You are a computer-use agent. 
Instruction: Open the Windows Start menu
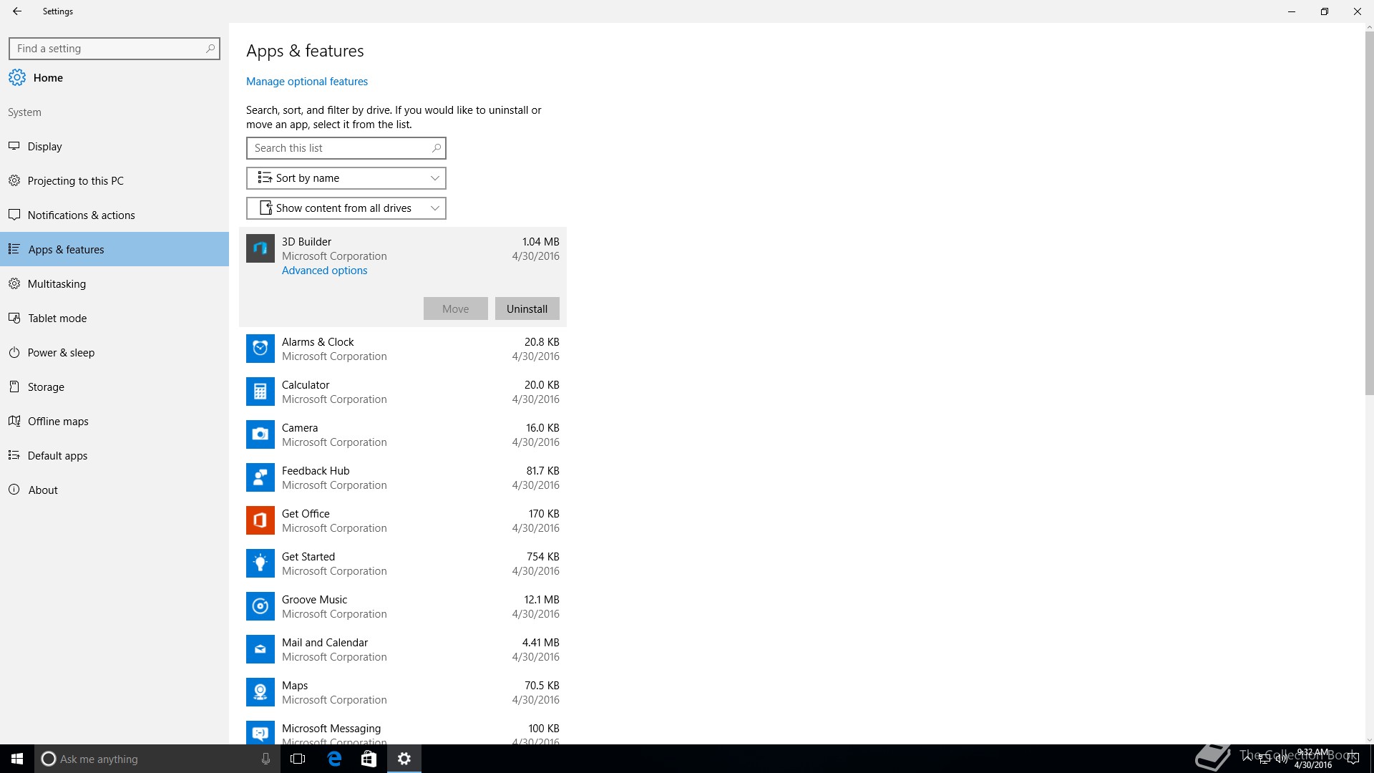coord(17,759)
